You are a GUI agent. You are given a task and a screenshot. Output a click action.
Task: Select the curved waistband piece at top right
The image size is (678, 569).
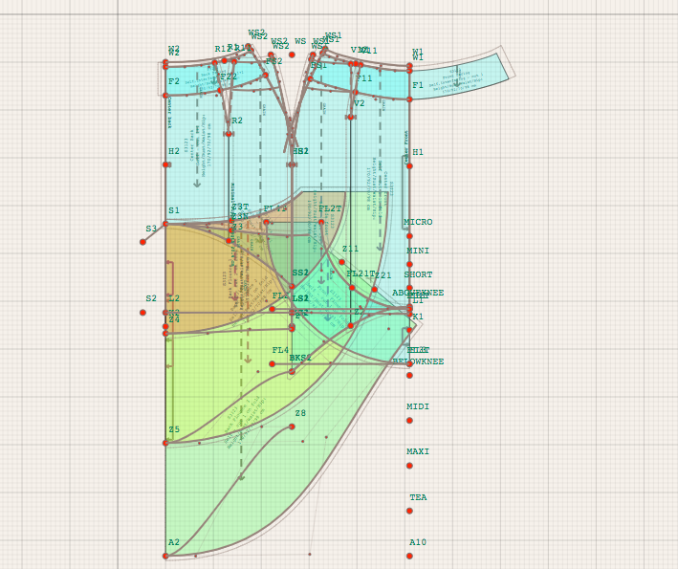(x=459, y=75)
